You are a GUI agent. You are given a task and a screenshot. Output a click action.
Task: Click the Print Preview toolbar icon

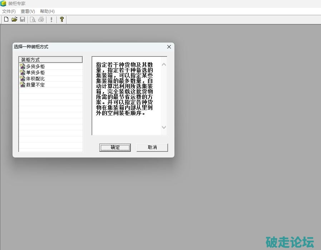point(33,19)
